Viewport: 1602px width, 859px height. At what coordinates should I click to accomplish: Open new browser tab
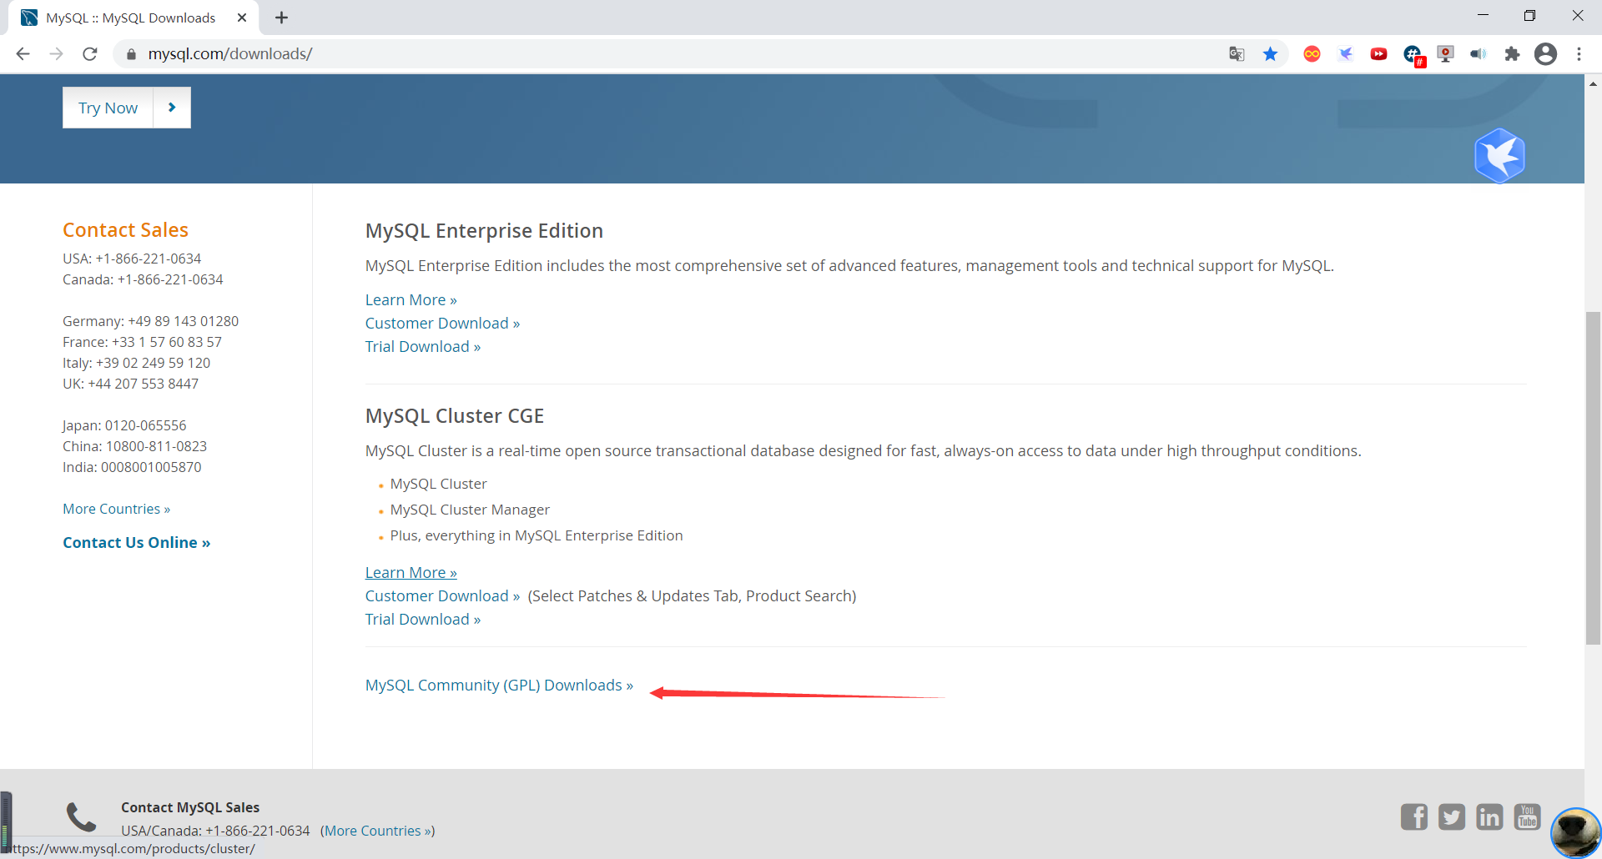[x=282, y=18]
